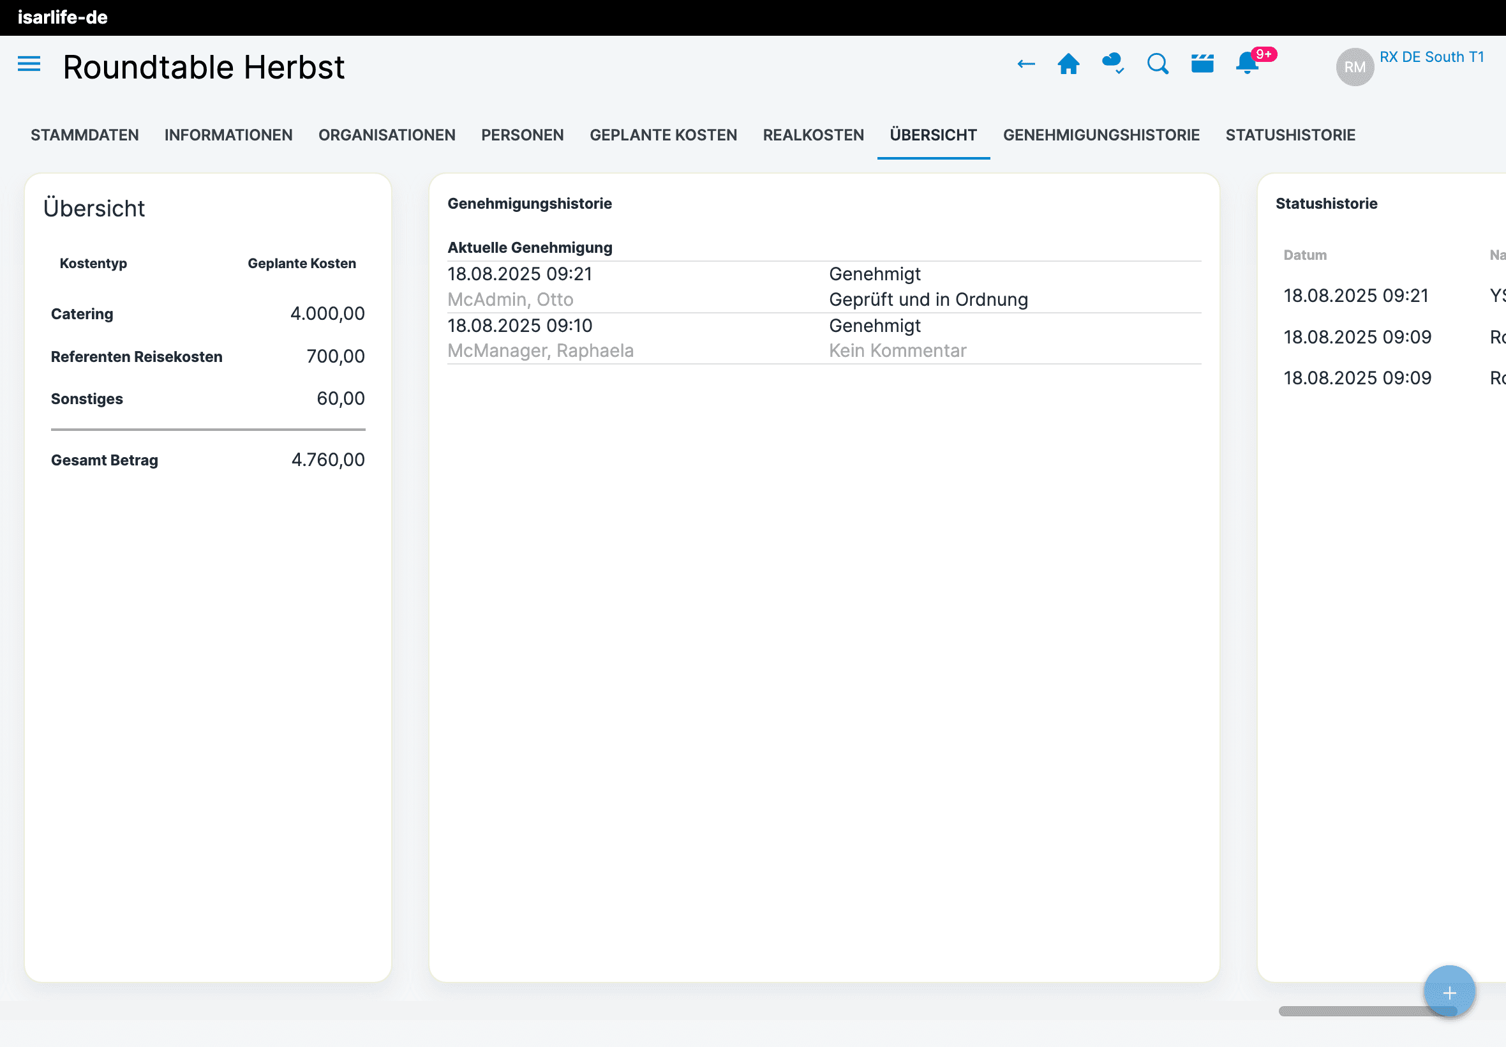Open the Geplante Kosten tab
This screenshot has height=1047, width=1506.
coord(663,135)
